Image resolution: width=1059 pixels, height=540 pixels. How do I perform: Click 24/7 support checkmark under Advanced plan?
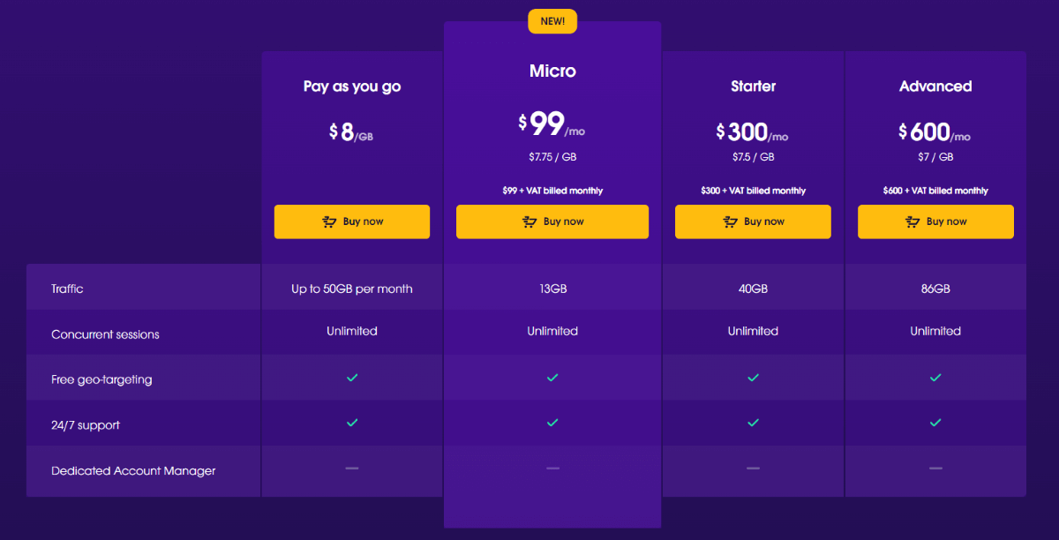click(935, 423)
